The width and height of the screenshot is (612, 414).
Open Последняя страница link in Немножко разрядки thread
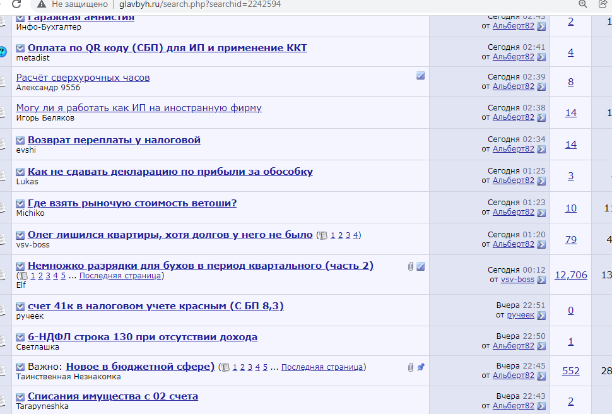(x=121, y=276)
